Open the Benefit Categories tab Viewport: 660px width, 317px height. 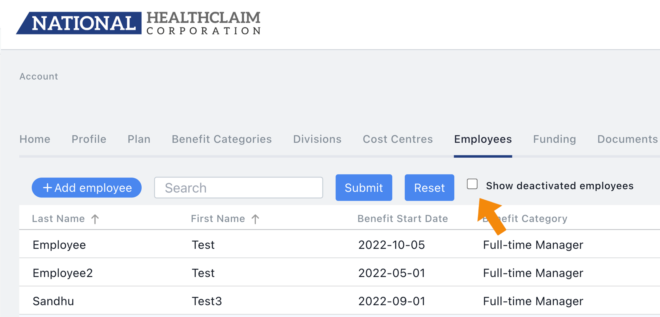(x=222, y=139)
